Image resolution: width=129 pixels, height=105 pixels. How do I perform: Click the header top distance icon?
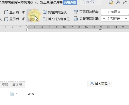[76, 12]
